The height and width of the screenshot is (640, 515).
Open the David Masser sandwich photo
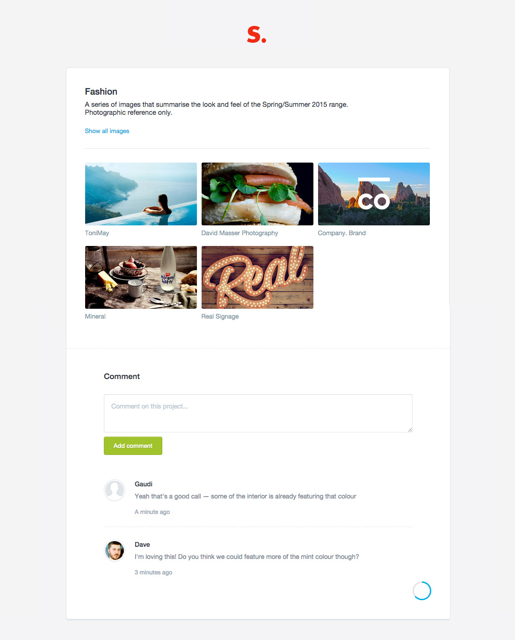point(257,194)
